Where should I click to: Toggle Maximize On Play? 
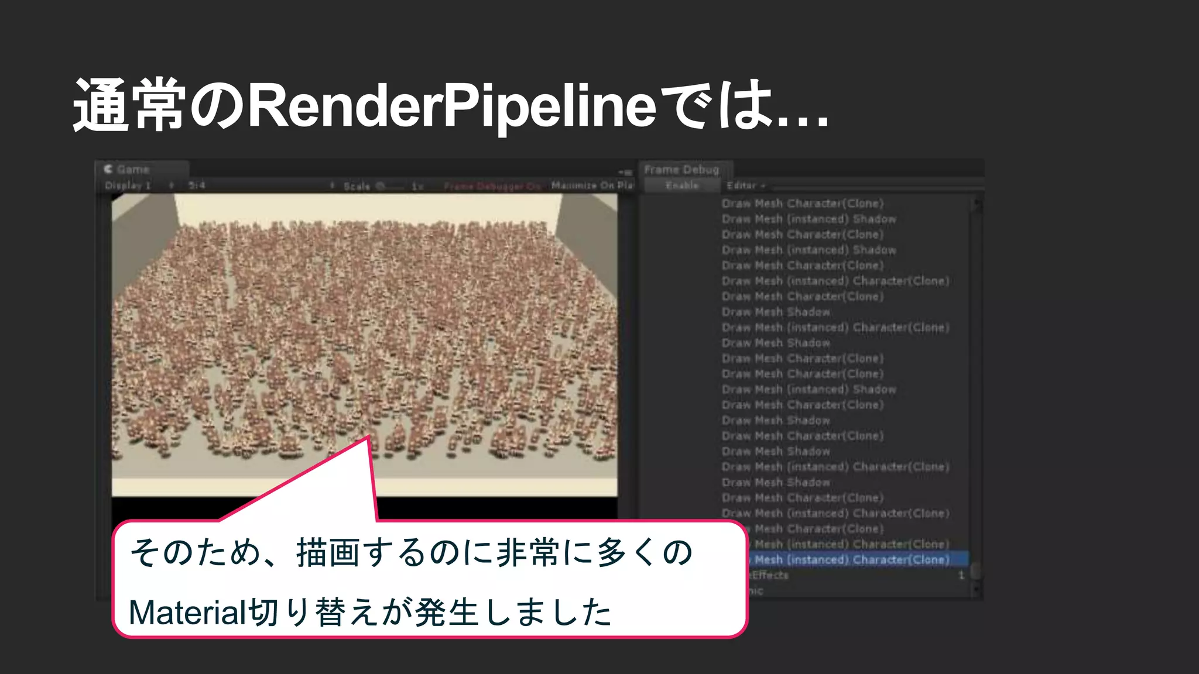(x=592, y=185)
